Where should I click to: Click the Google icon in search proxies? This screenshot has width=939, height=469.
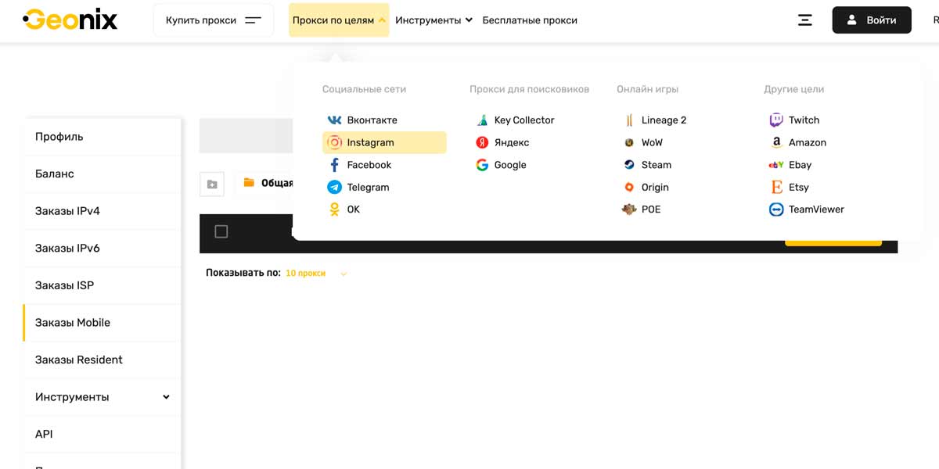[482, 165]
